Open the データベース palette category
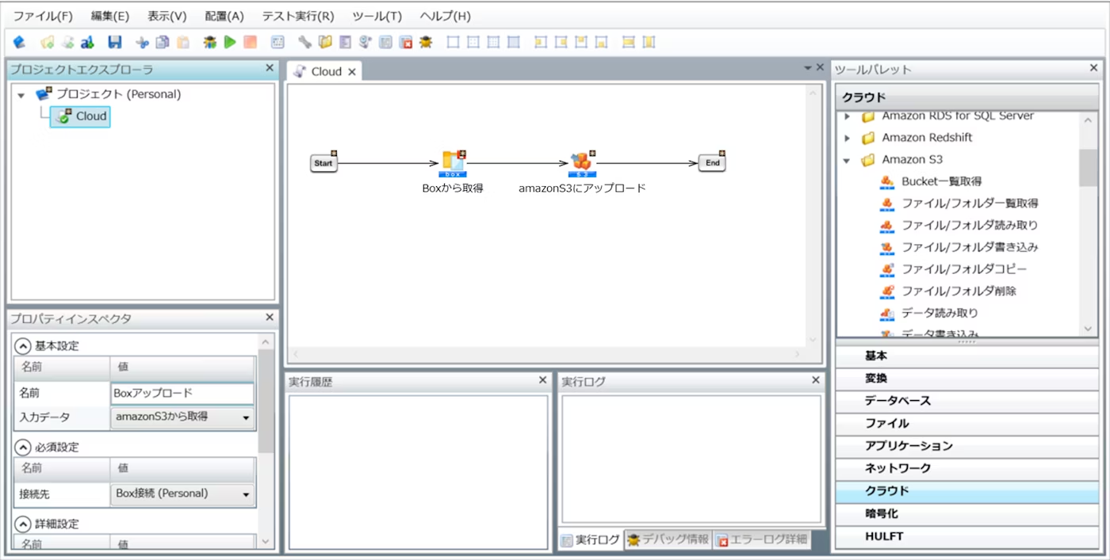The image size is (1110, 560). pos(966,401)
